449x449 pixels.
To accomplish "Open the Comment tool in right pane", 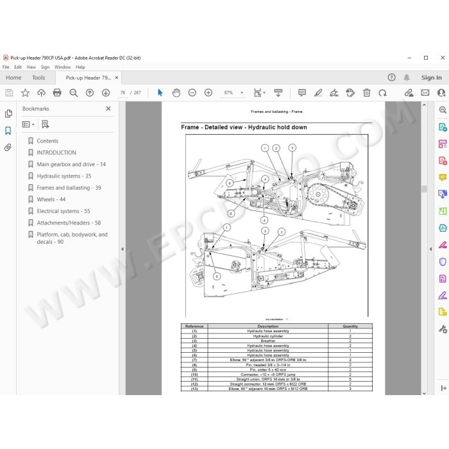I will (443, 178).
